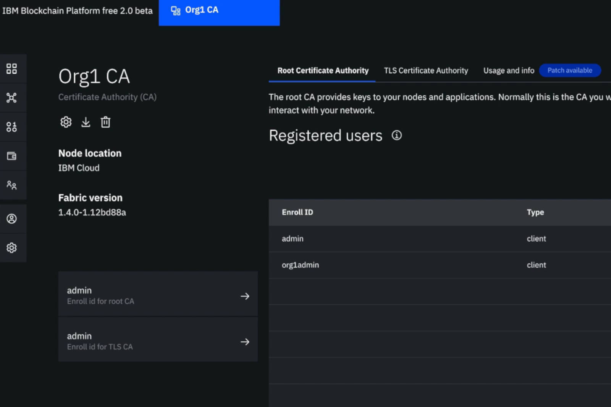611x407 pixels.
Task: Click the Registered users info icon
Action: (396, 135)
